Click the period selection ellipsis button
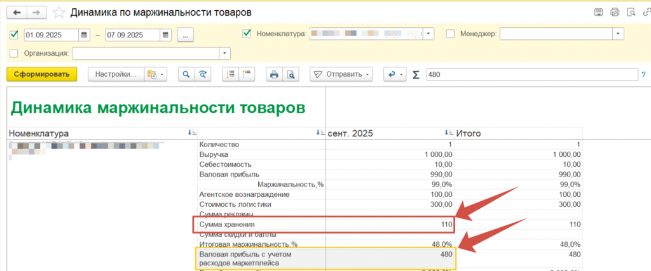Image resolution: width=651 pixels, height=271 pixels. point(185,34)
